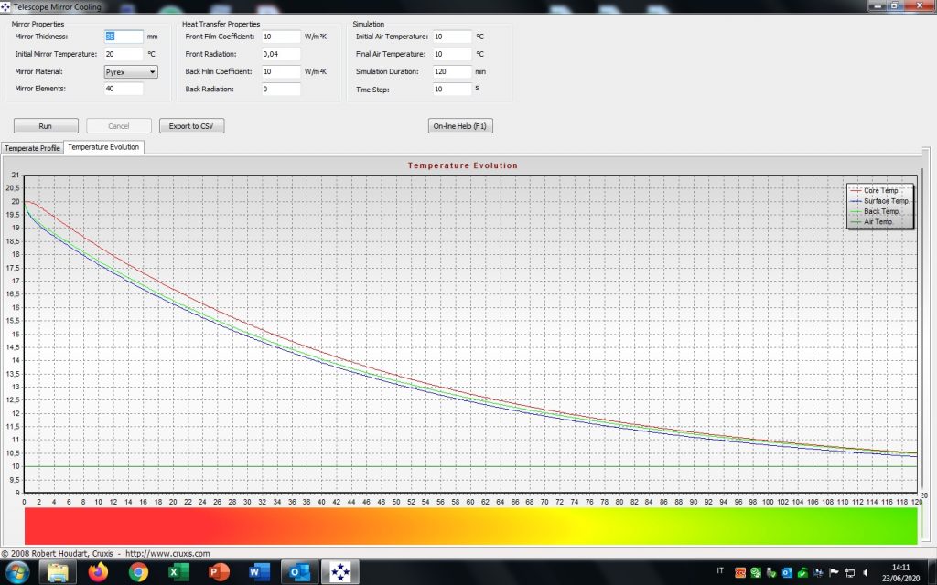Open Excel from the taskbar

(x=178, y=572)
